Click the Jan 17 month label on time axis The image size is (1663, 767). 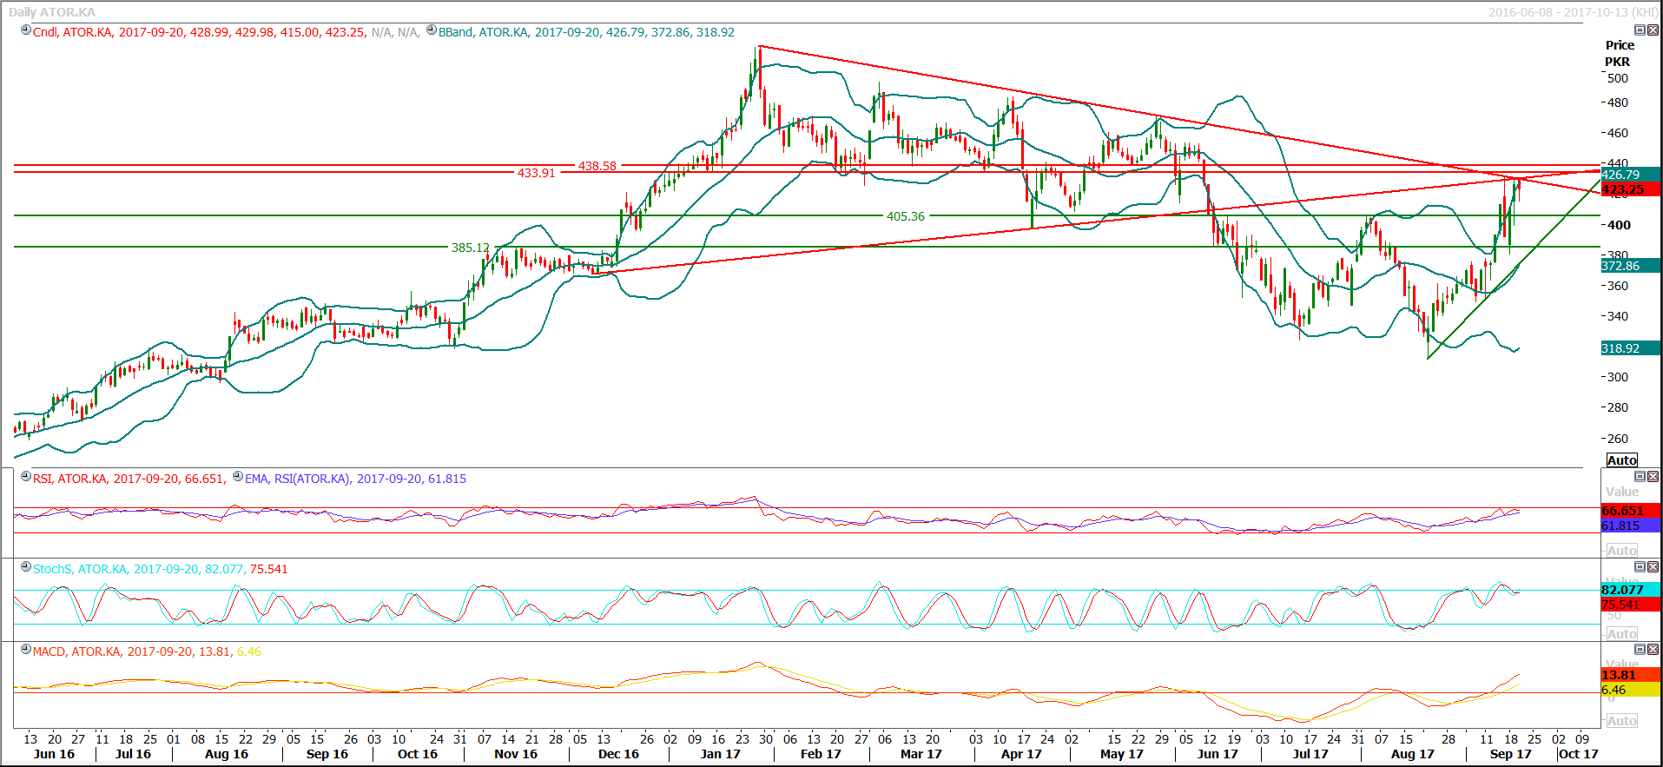[x=721, y=754]
